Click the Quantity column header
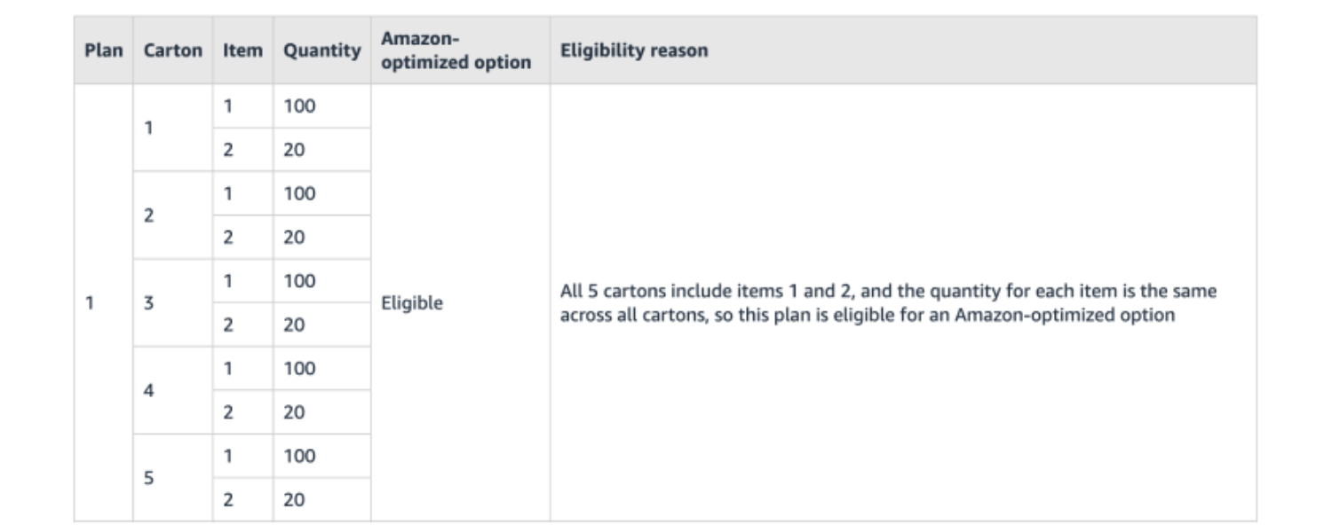Image resolution: width=1332 pixels, height=532 pixels. click(x=321, y=51)
